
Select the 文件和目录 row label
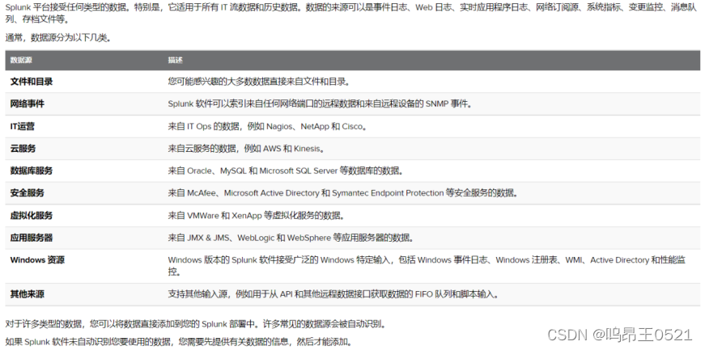[x=32, y=82]
